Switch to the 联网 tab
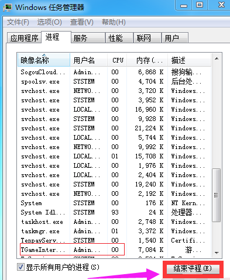This screenshot has height=280, width=230. [147, 38]
